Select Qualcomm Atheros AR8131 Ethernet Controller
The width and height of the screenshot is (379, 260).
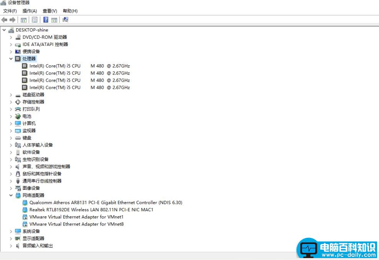click(x=106, y=202)
